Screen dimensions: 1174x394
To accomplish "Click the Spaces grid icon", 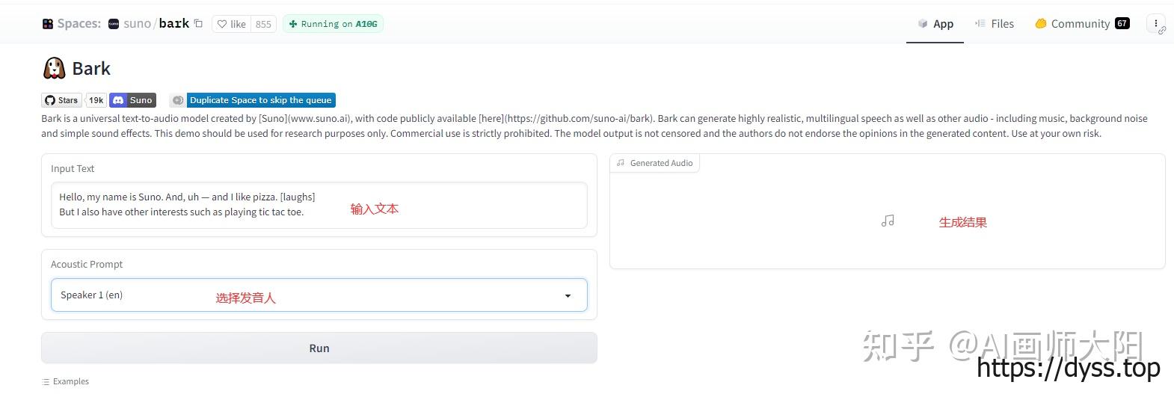I will pyautogui.click(x=48, y=24).
